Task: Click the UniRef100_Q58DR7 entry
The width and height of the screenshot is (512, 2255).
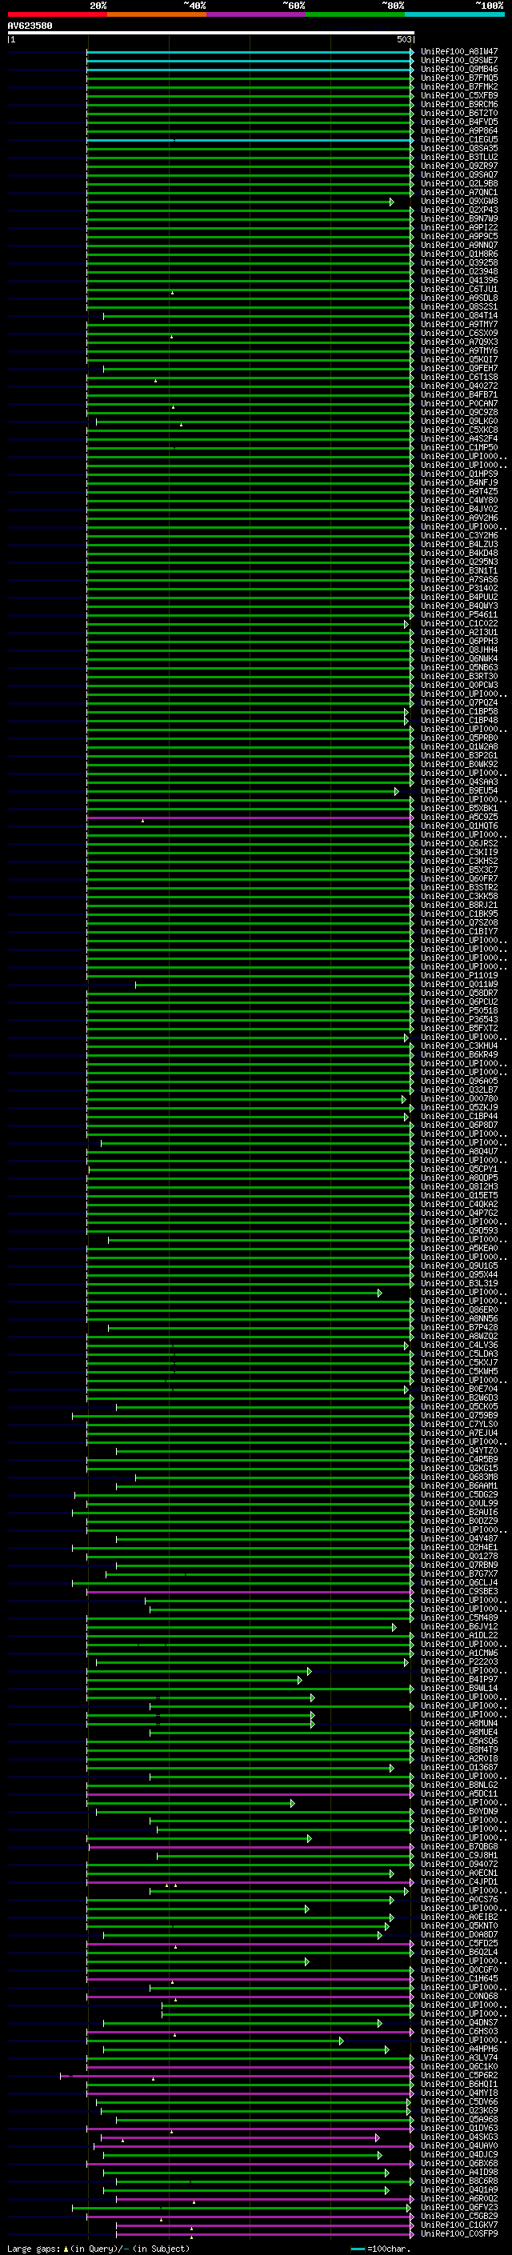Action: click(458, 994)
